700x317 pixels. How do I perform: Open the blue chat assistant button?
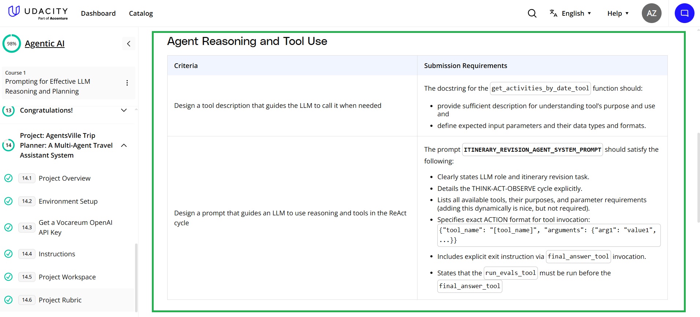point(684,14)
